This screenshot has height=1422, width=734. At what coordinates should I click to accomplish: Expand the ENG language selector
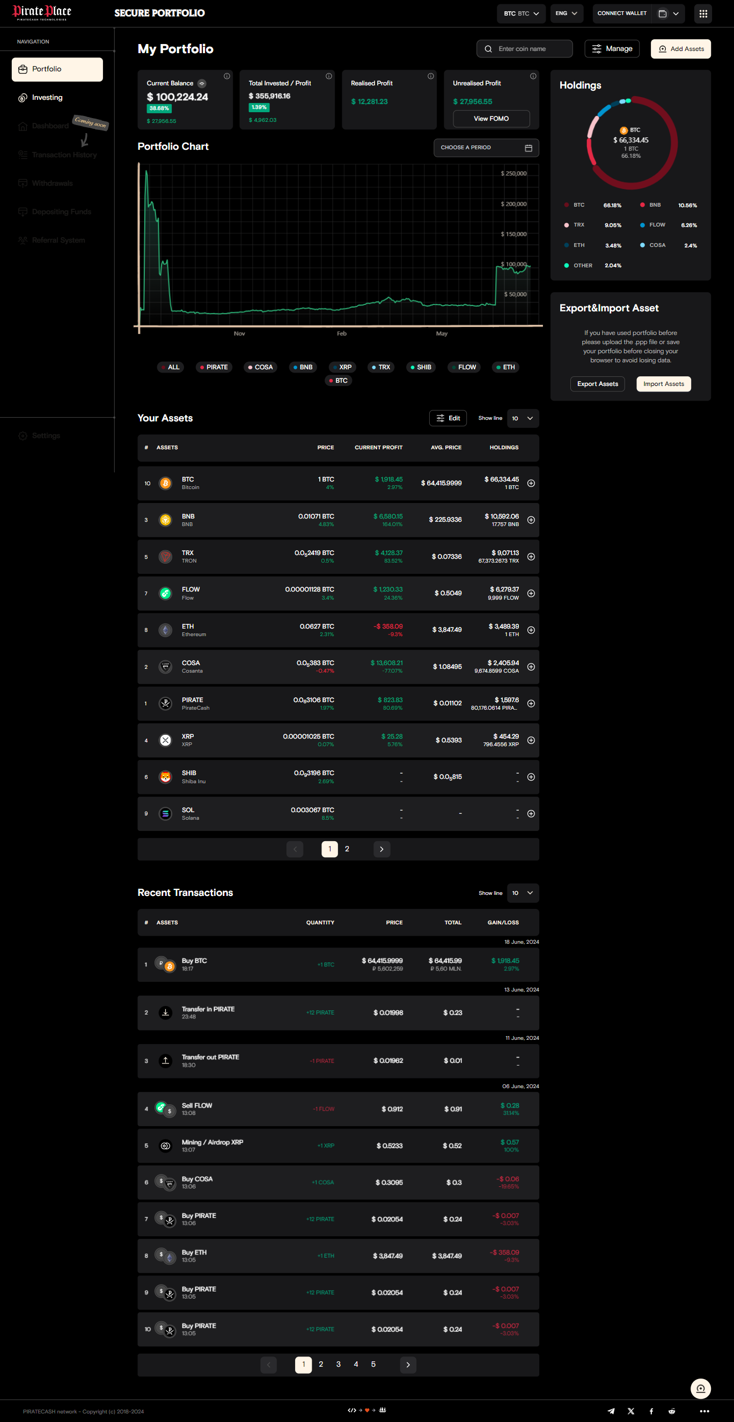pos(566,14)
